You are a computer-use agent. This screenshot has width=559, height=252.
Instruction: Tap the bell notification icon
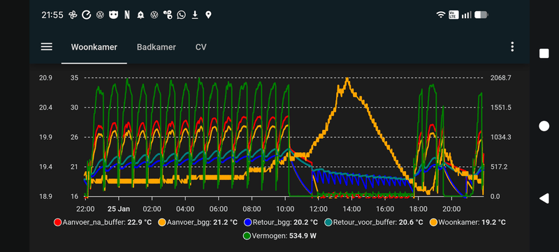click(140, 15)
